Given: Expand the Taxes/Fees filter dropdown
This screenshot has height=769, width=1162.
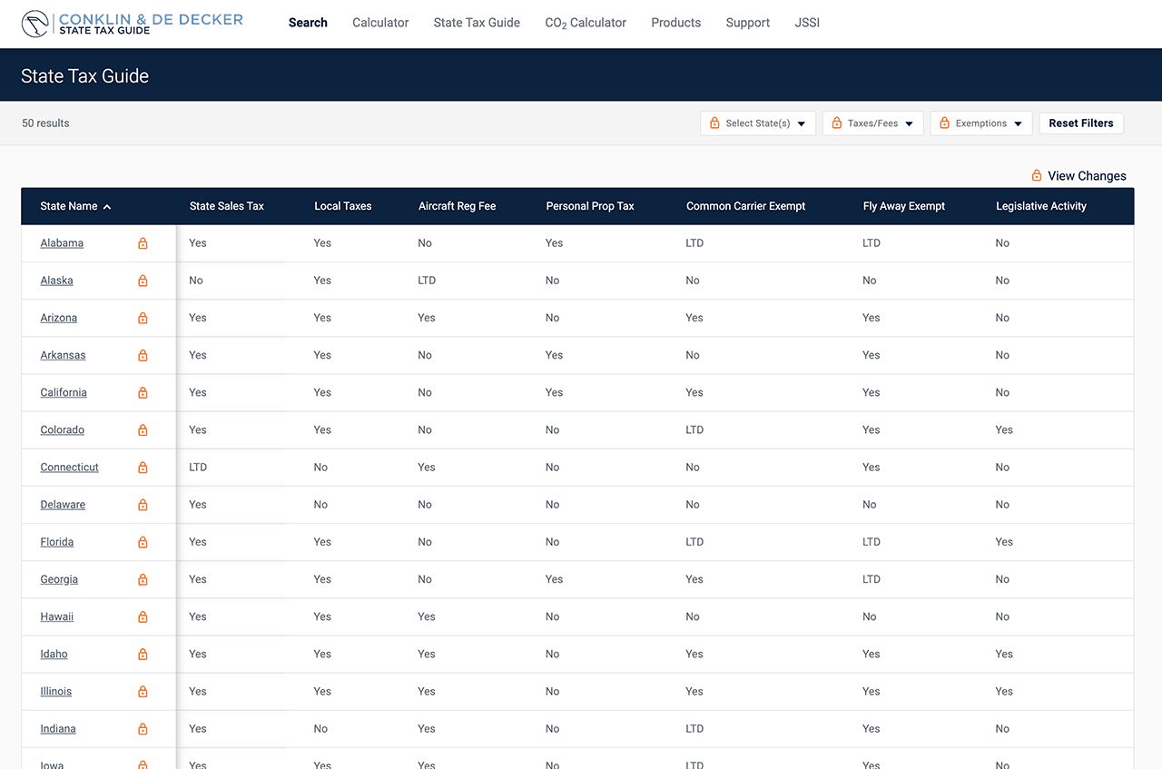Looking at the screenshot, I should click(x=872, y=123).
